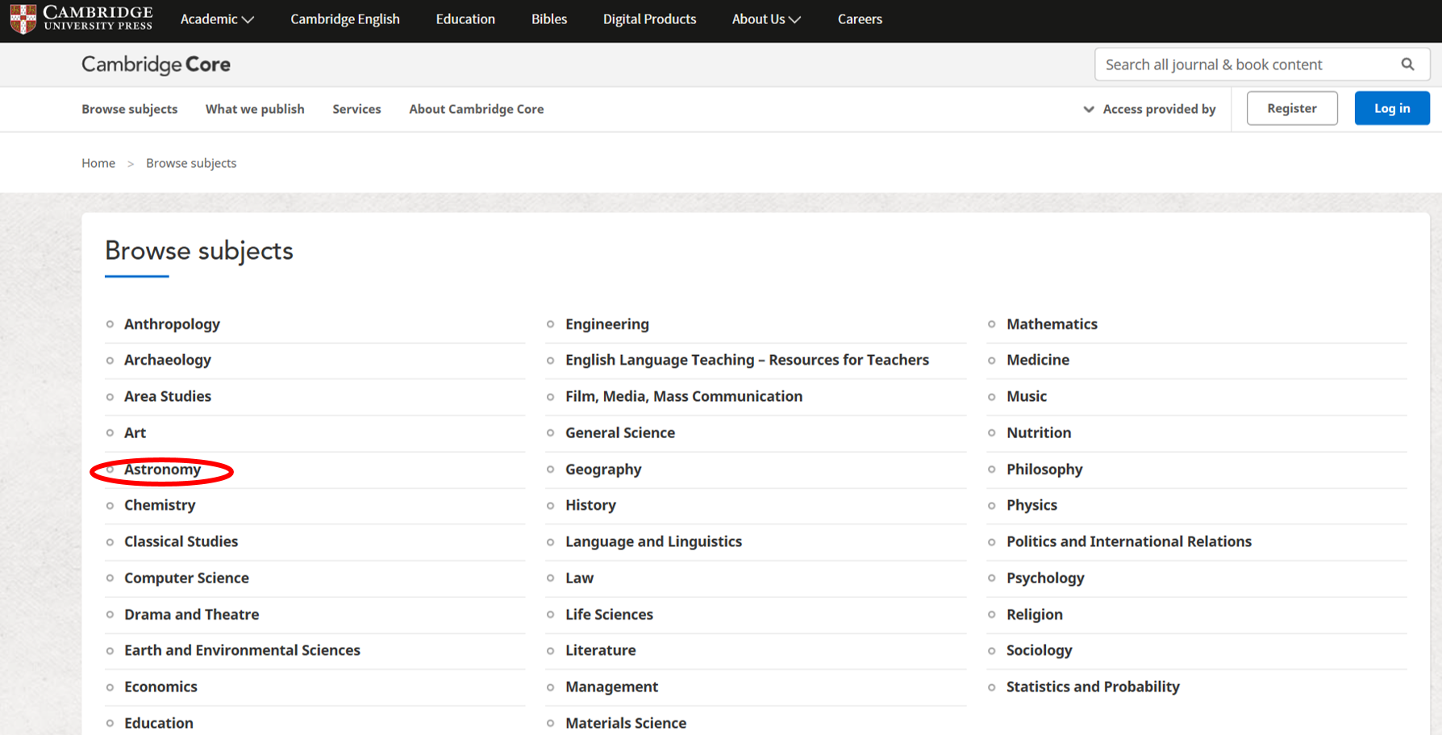Open the General Science subject
This screenshot has width=1442, height=735.
pyautogui.click(x=620, y=432)
